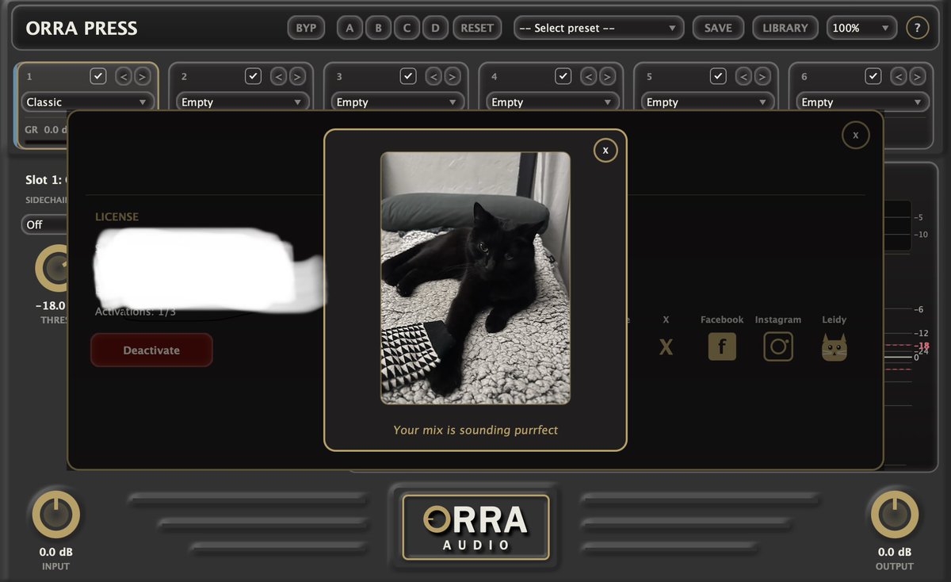Click the red Deactivate license button
The height and width of the screenshot is (582, 951).
151,350
